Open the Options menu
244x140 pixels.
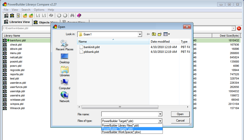pos(39,10)
